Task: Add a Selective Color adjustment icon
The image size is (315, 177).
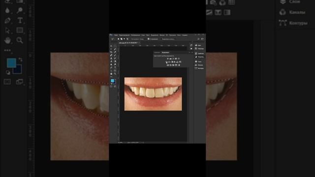Action: [176, 65]
